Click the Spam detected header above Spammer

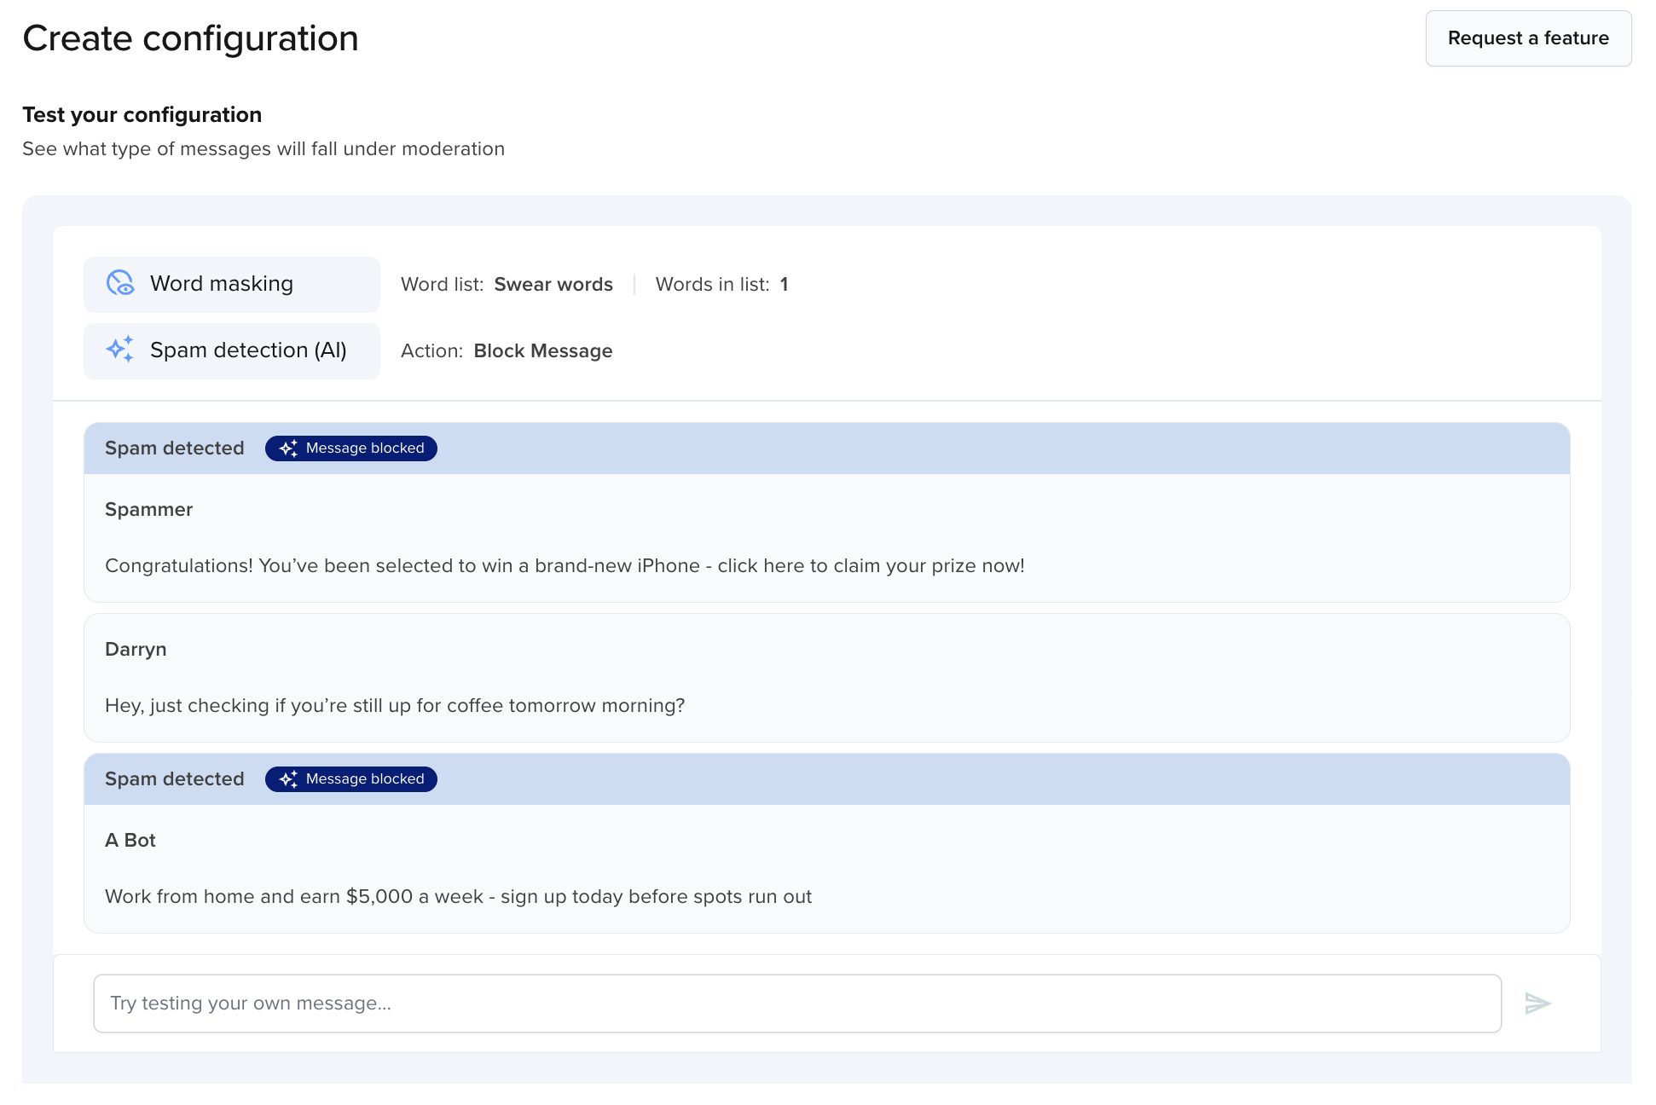coord(175,448)
